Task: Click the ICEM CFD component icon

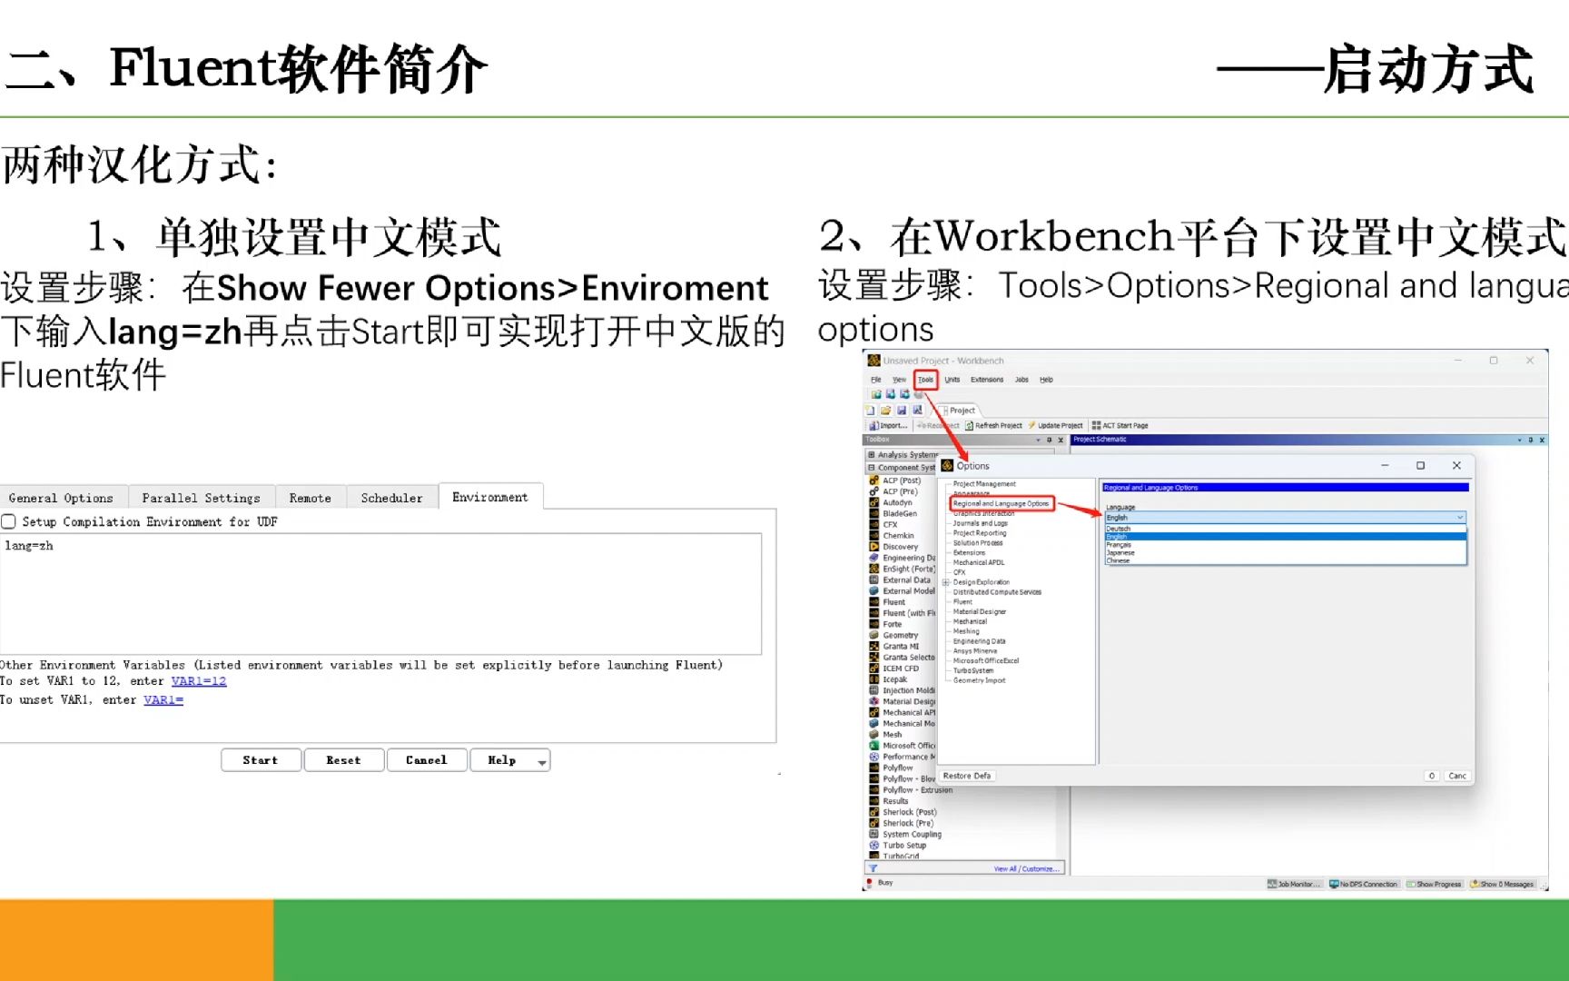Action: pos(874,669)
